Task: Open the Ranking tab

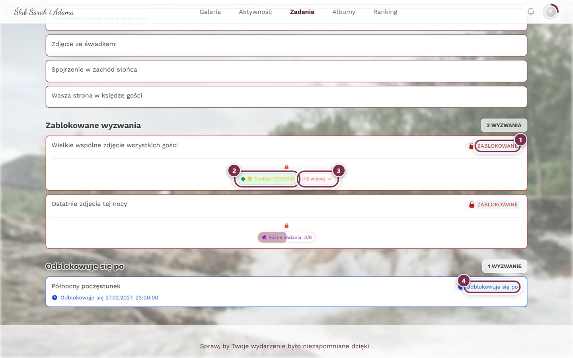Action: pos(385,12)
